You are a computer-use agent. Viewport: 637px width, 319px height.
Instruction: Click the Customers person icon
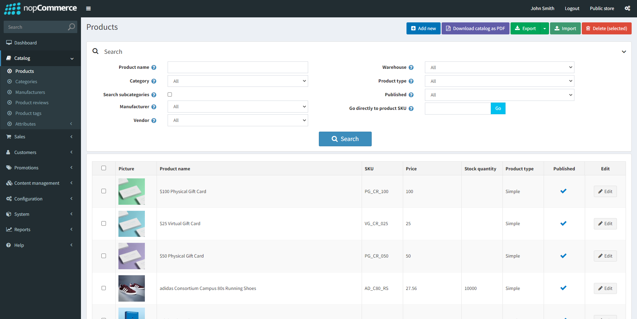[8, 152]
